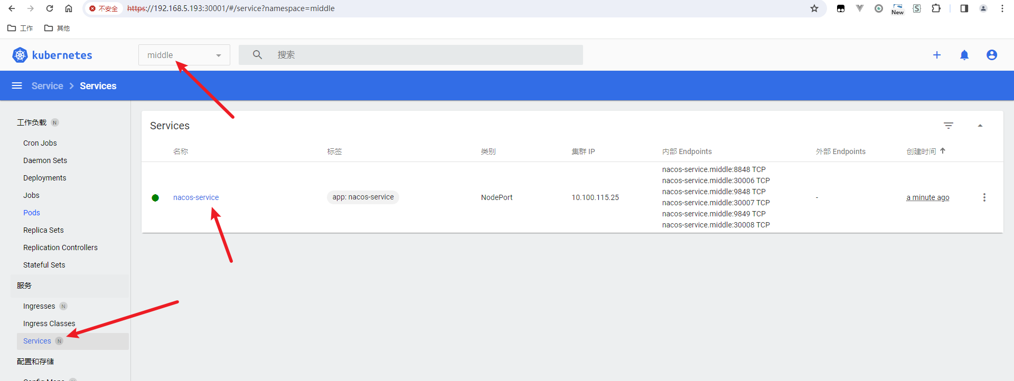Open the middle namespace dropdown
The height and width of the screenshot is (381, 1014).
tap(184, 55)
